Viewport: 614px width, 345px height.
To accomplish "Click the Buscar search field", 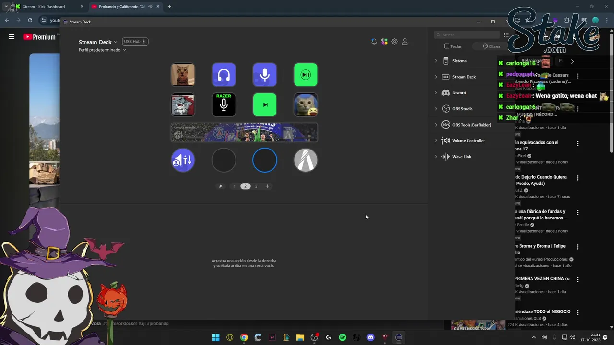I will click(467, 35).
